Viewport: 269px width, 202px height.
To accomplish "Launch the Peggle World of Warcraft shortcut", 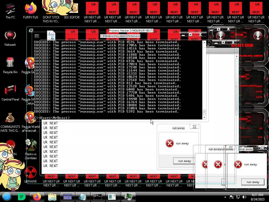I will (31, 122).
